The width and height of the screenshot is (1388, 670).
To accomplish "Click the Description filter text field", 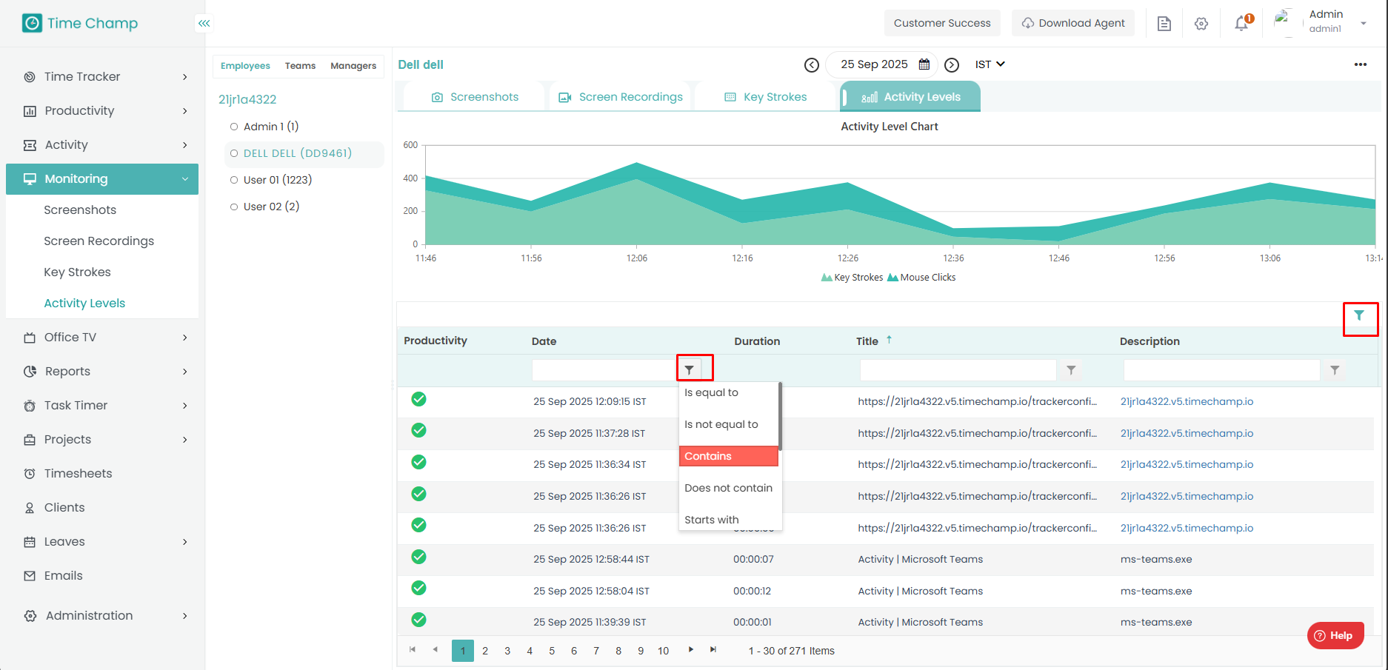I will pyautogui.click(x=1221, y=370).
